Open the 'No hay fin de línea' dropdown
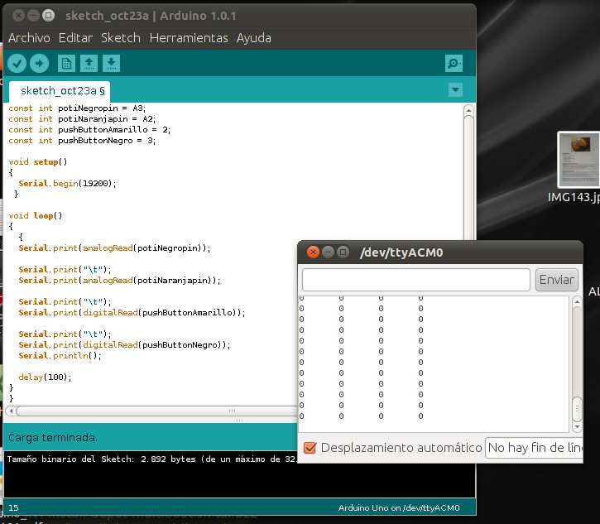Image resolution: width=600 pixels, height=524 pixels. tap(534, 448)
